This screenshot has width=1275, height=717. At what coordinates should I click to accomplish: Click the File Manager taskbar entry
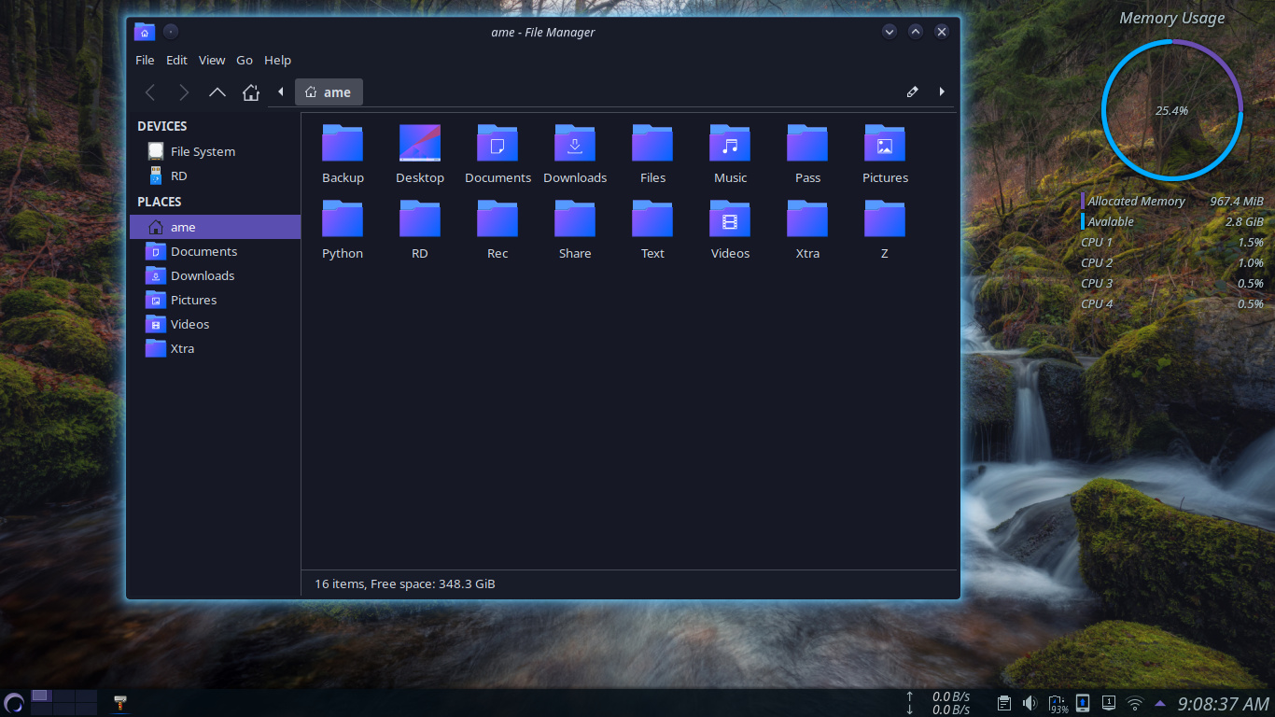[119, 702]
